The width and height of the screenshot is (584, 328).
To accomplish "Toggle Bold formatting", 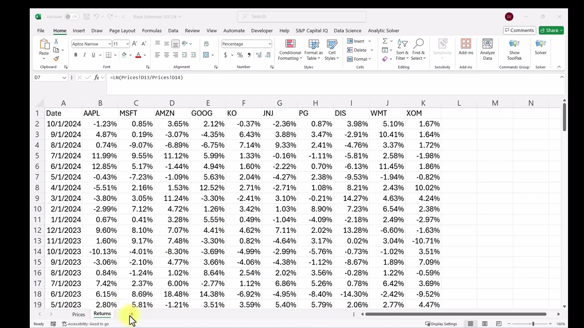I will click(x=76, y=55).
